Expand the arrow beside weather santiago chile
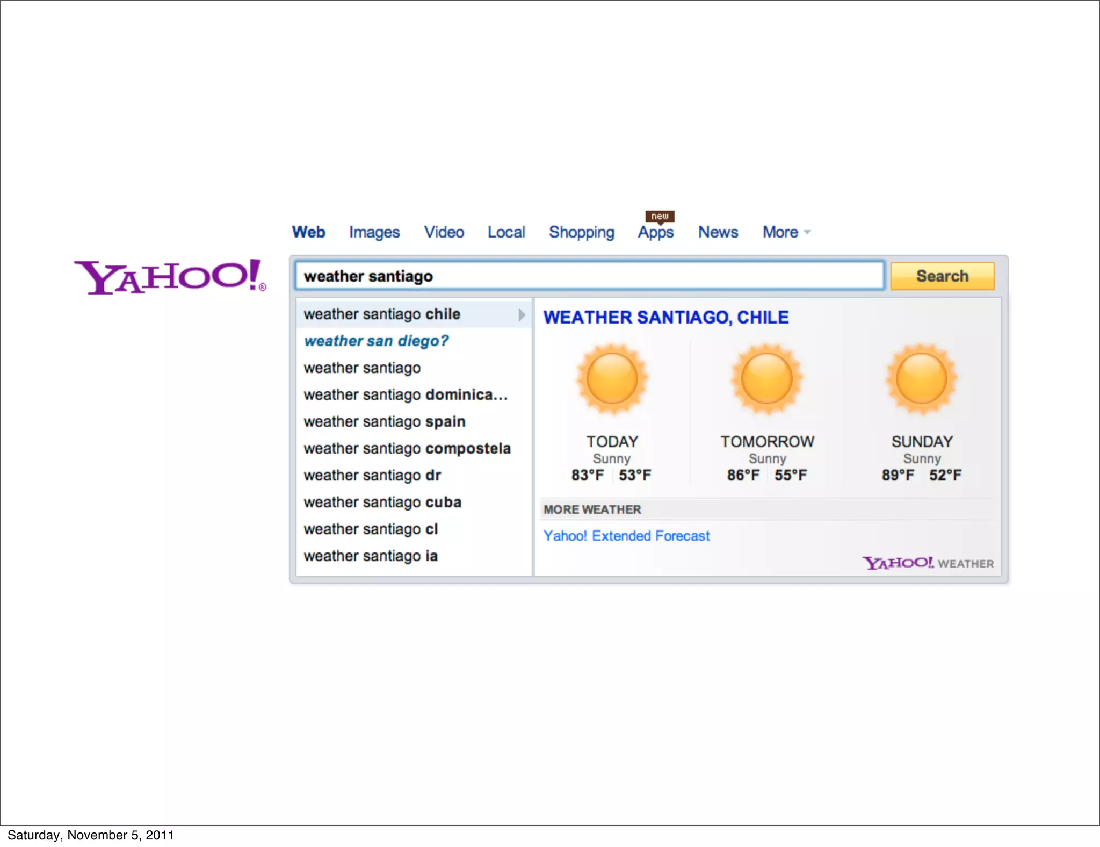This screenshot has width=1100, height=847. point(522,315)
